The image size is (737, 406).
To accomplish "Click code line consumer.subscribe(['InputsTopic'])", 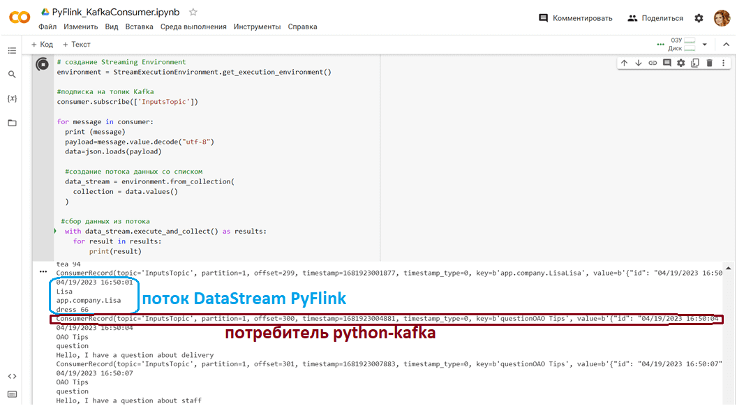I will (128, 102).
